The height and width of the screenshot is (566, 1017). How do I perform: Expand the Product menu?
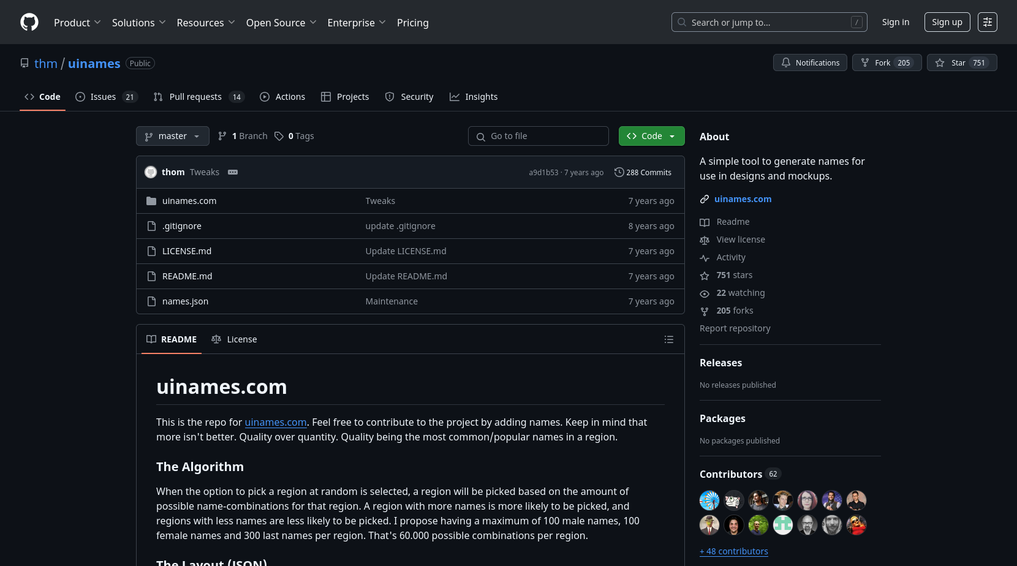pyautogui.click(x=77, y=23)
